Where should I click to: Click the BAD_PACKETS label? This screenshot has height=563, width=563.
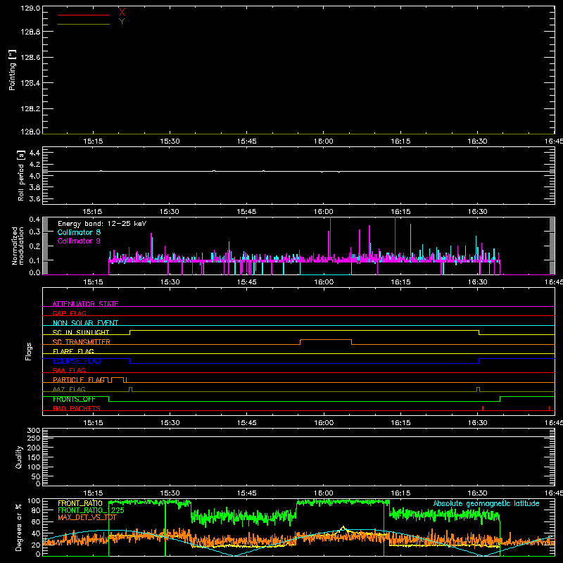[77, 408]
